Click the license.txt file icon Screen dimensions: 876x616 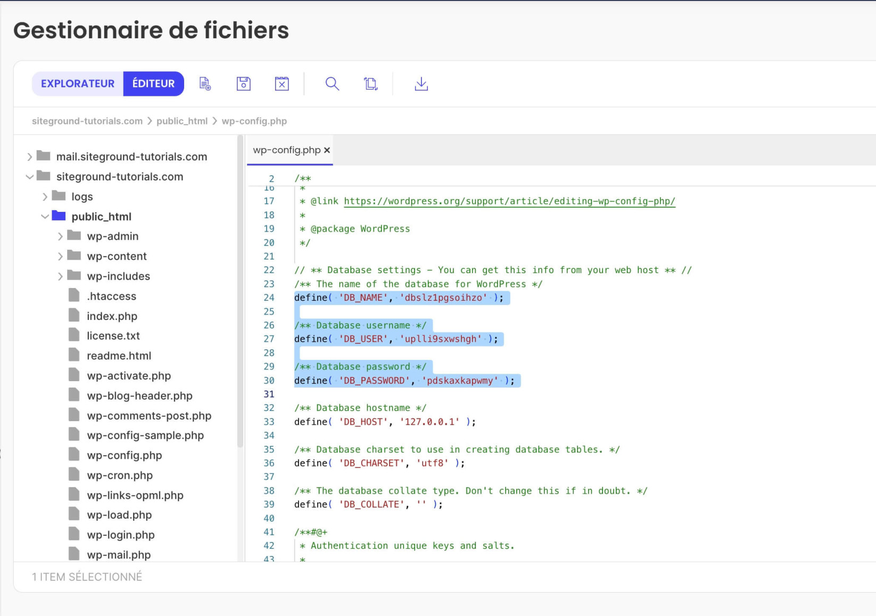[x=74, y=335]
